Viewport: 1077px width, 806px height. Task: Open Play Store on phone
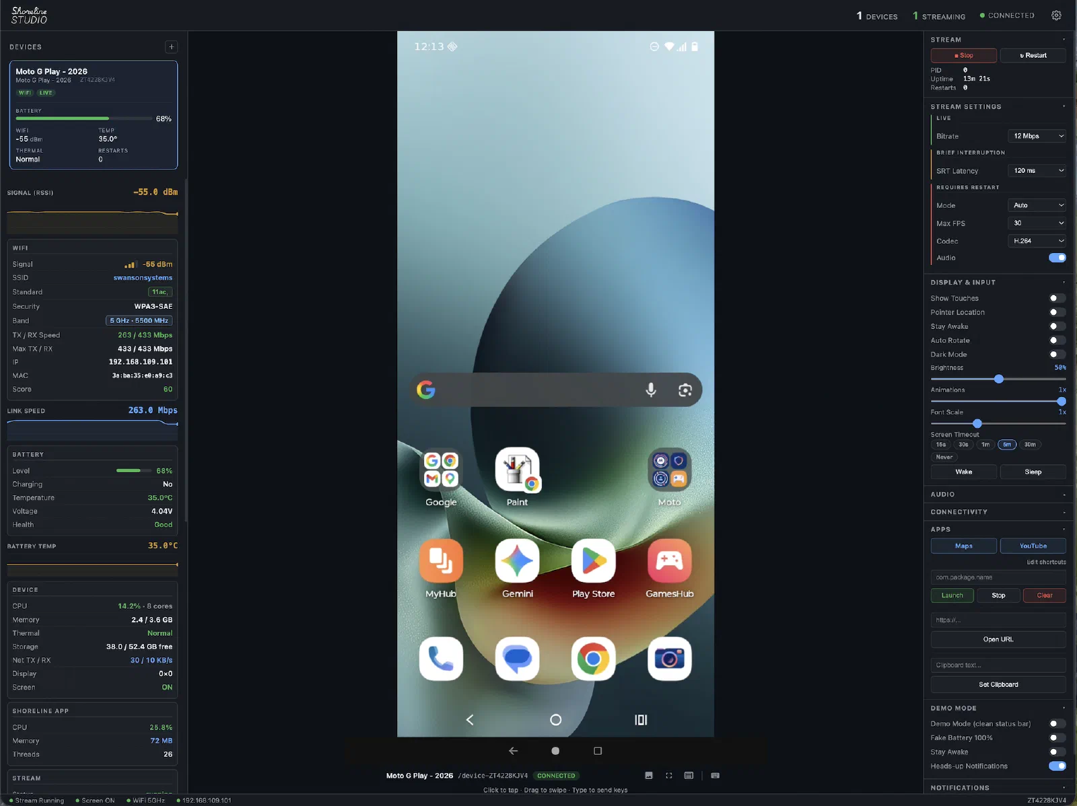point(593,560)
